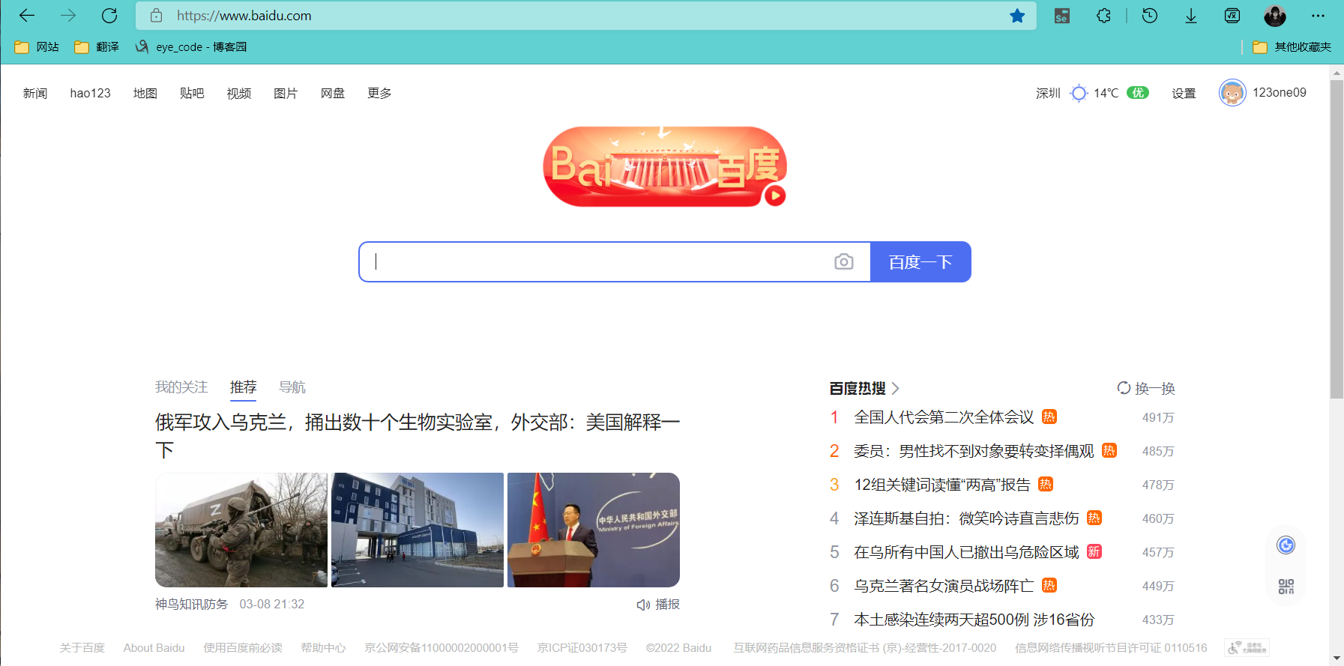The image size is (1344, 666).
Task: Click the page vertical scrollbar
Action: pos(1337,240)
